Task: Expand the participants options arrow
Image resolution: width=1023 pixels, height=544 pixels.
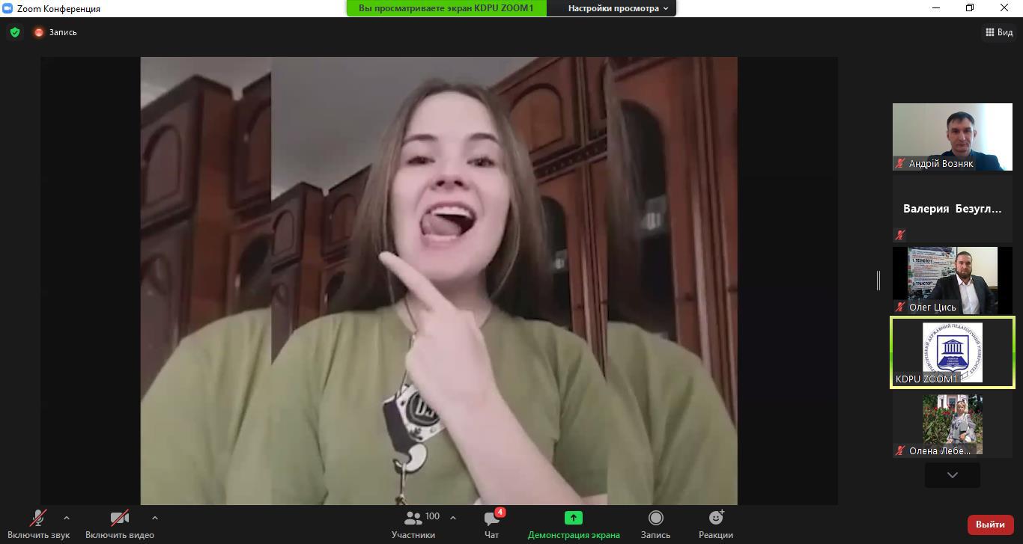Action: tap(453, 517)
